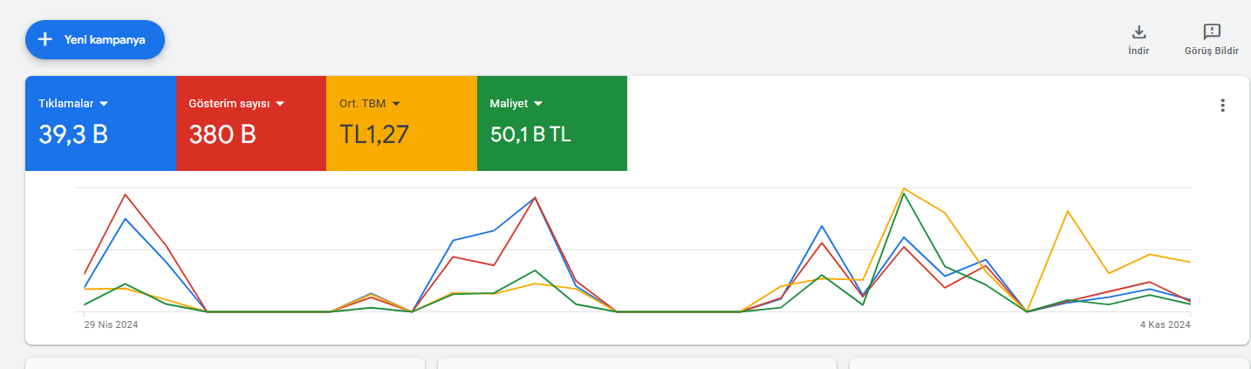Viewport: 1251px width, 369px height.
Task: Click the 4 Kas 2024 end date label
Action: (x=1166, y=325)
